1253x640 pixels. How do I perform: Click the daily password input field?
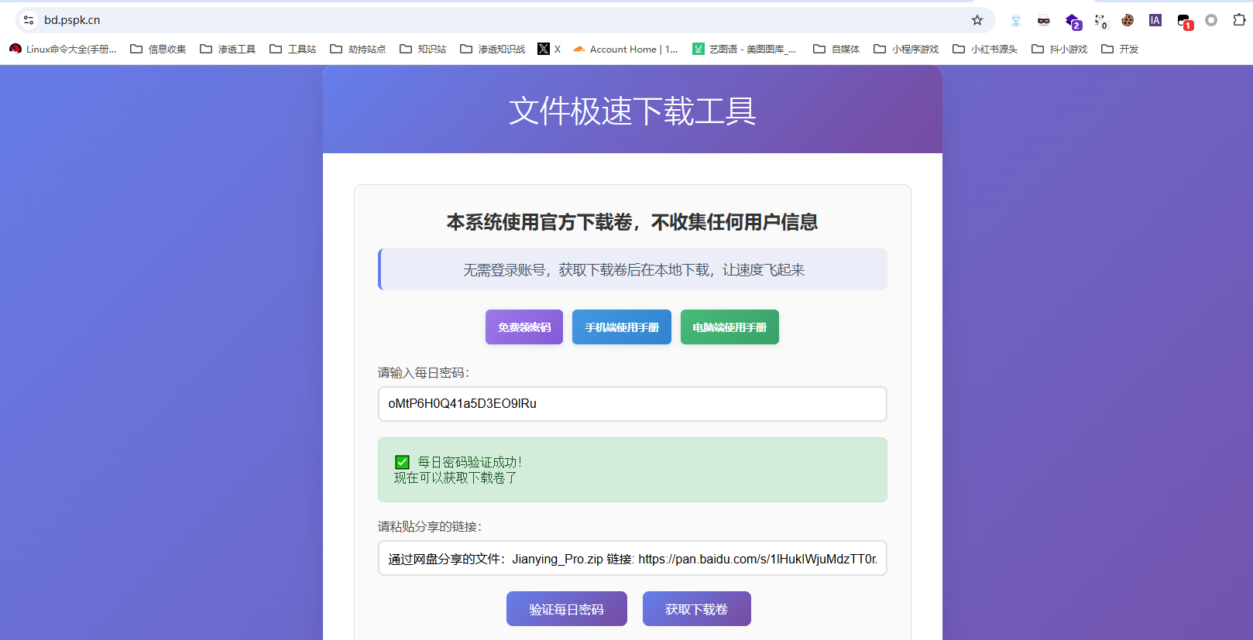pos(633,404)
